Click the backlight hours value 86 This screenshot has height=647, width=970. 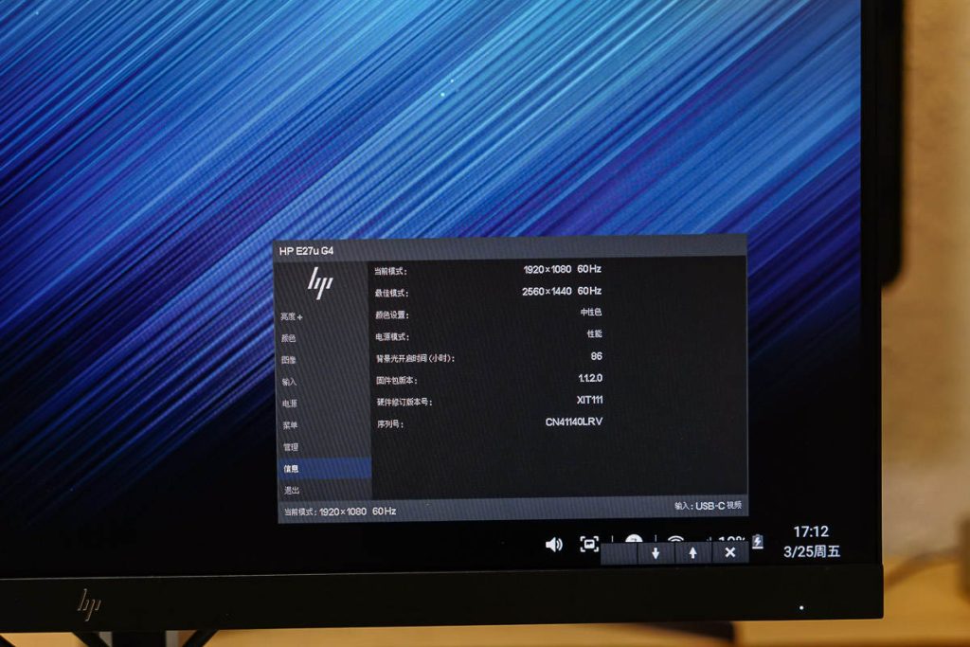[597, 356]
